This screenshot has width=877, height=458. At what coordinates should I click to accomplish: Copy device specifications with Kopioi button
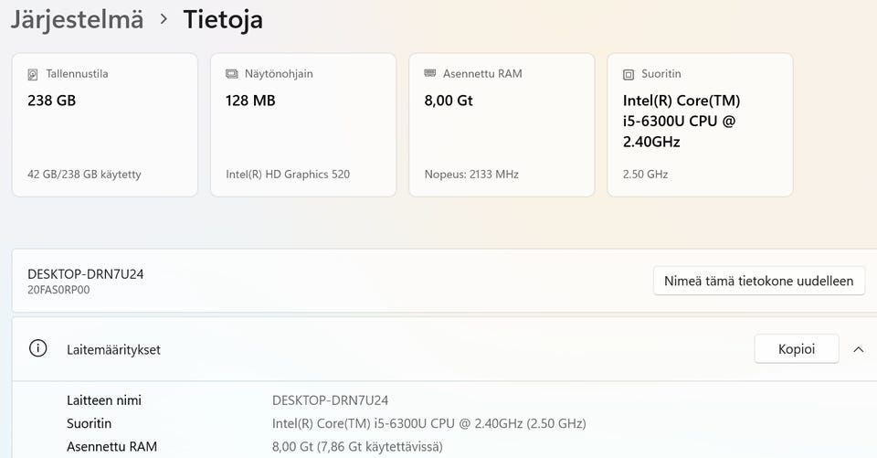tap(796, 348)
